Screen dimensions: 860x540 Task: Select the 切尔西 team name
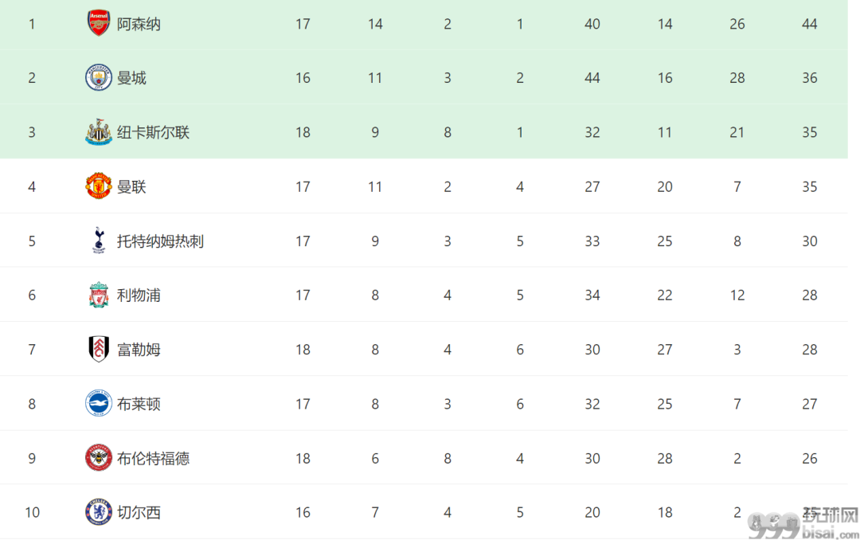pyautogui.click(x=139, y=513)
